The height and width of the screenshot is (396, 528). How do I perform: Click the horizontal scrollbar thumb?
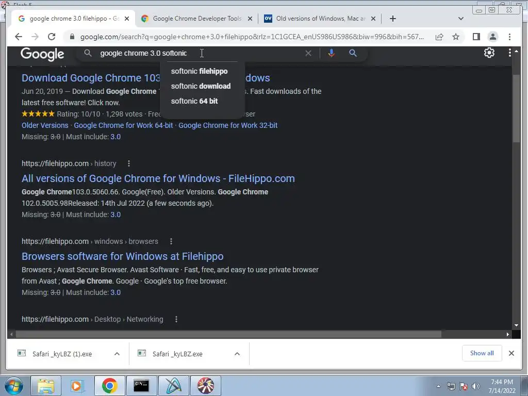coord(228,334)
